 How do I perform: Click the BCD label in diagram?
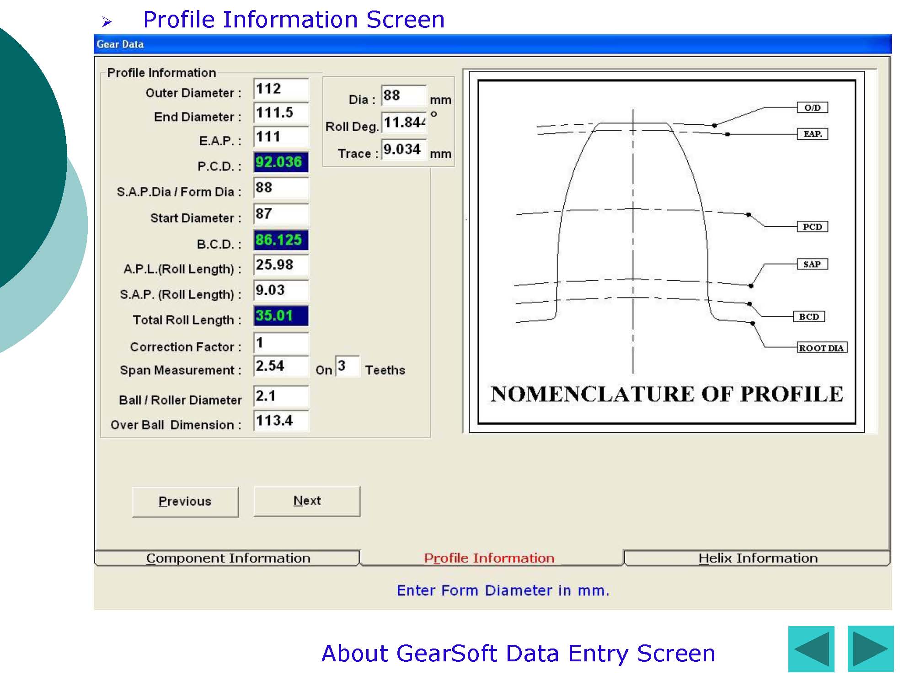809,317
